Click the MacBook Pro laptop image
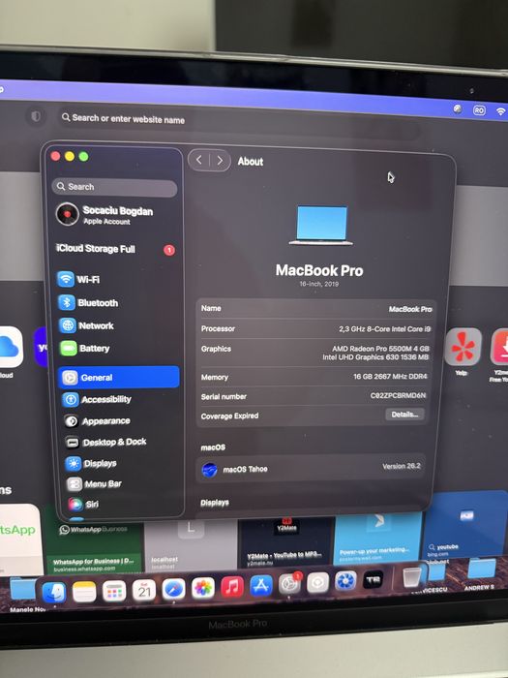This screenshot has height=678, width=508. pos(321,226)
